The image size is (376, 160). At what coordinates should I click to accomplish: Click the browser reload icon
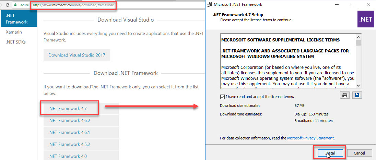[x=8, y=5]
